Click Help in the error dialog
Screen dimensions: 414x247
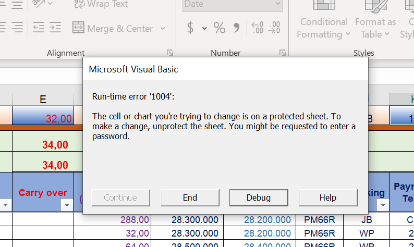click(328, 197)
